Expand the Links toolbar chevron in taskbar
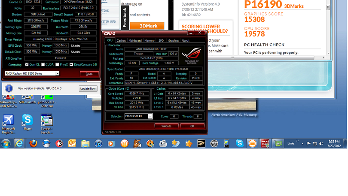This screenshot has width=348, height=196. tap(297, 141)
